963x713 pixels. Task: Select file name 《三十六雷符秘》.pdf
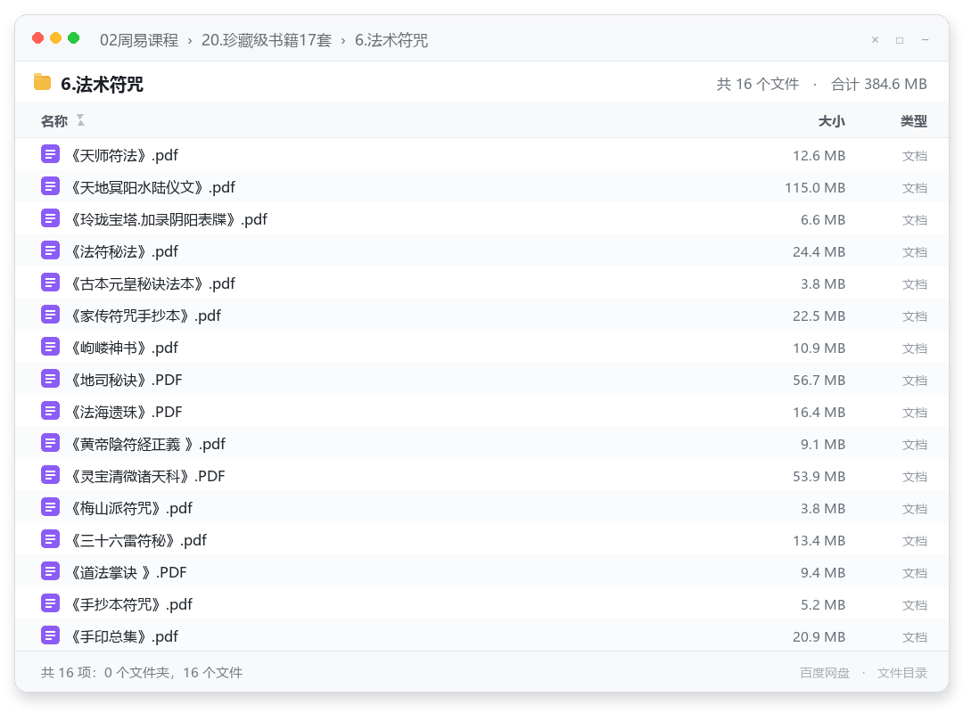pyautogui.click(x=139, y=540)
